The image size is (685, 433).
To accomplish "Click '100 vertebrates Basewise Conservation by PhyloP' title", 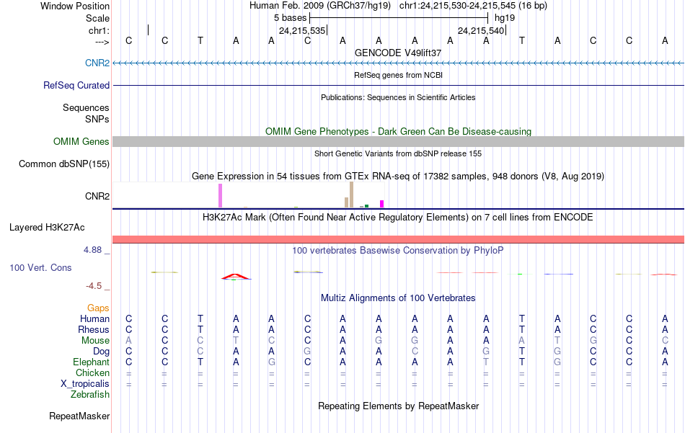I will click(397, 251).
